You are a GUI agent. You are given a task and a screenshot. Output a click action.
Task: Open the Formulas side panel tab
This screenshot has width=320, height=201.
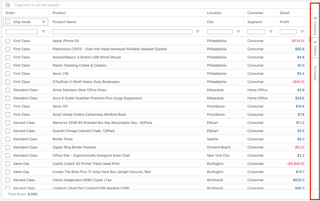click(x=315, y=73)
